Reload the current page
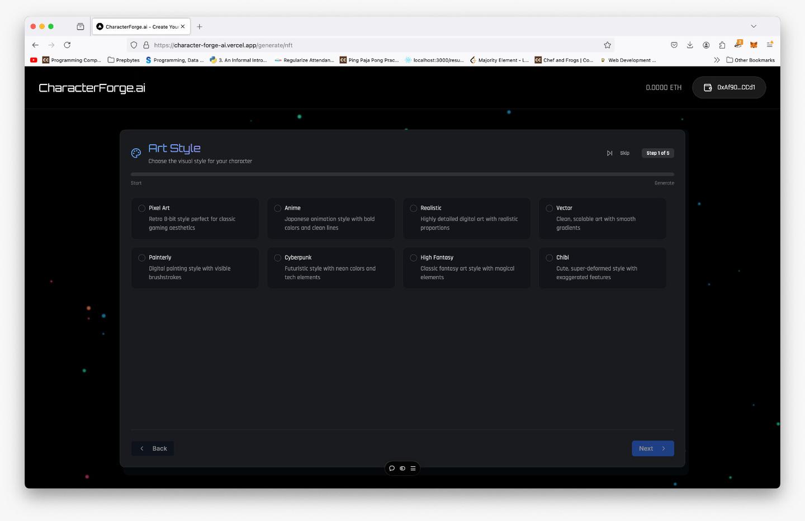The height and width of the screenshot is (521, 805). point(67,45)
